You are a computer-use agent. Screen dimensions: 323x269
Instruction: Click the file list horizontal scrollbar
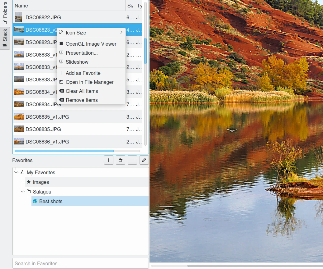(64, 151)
